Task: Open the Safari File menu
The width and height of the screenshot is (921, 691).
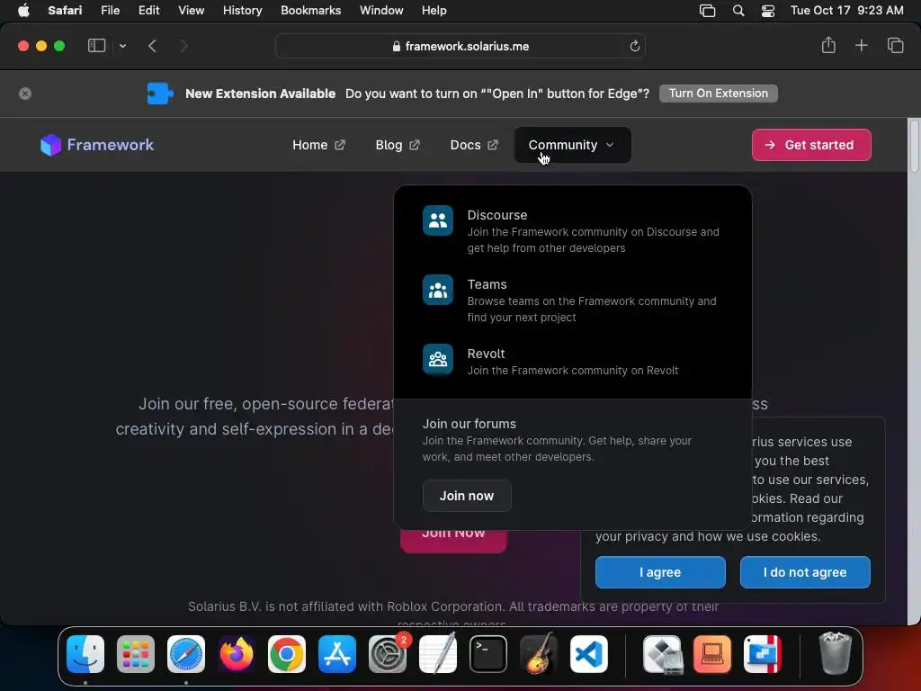Action: tap(110, 11)
